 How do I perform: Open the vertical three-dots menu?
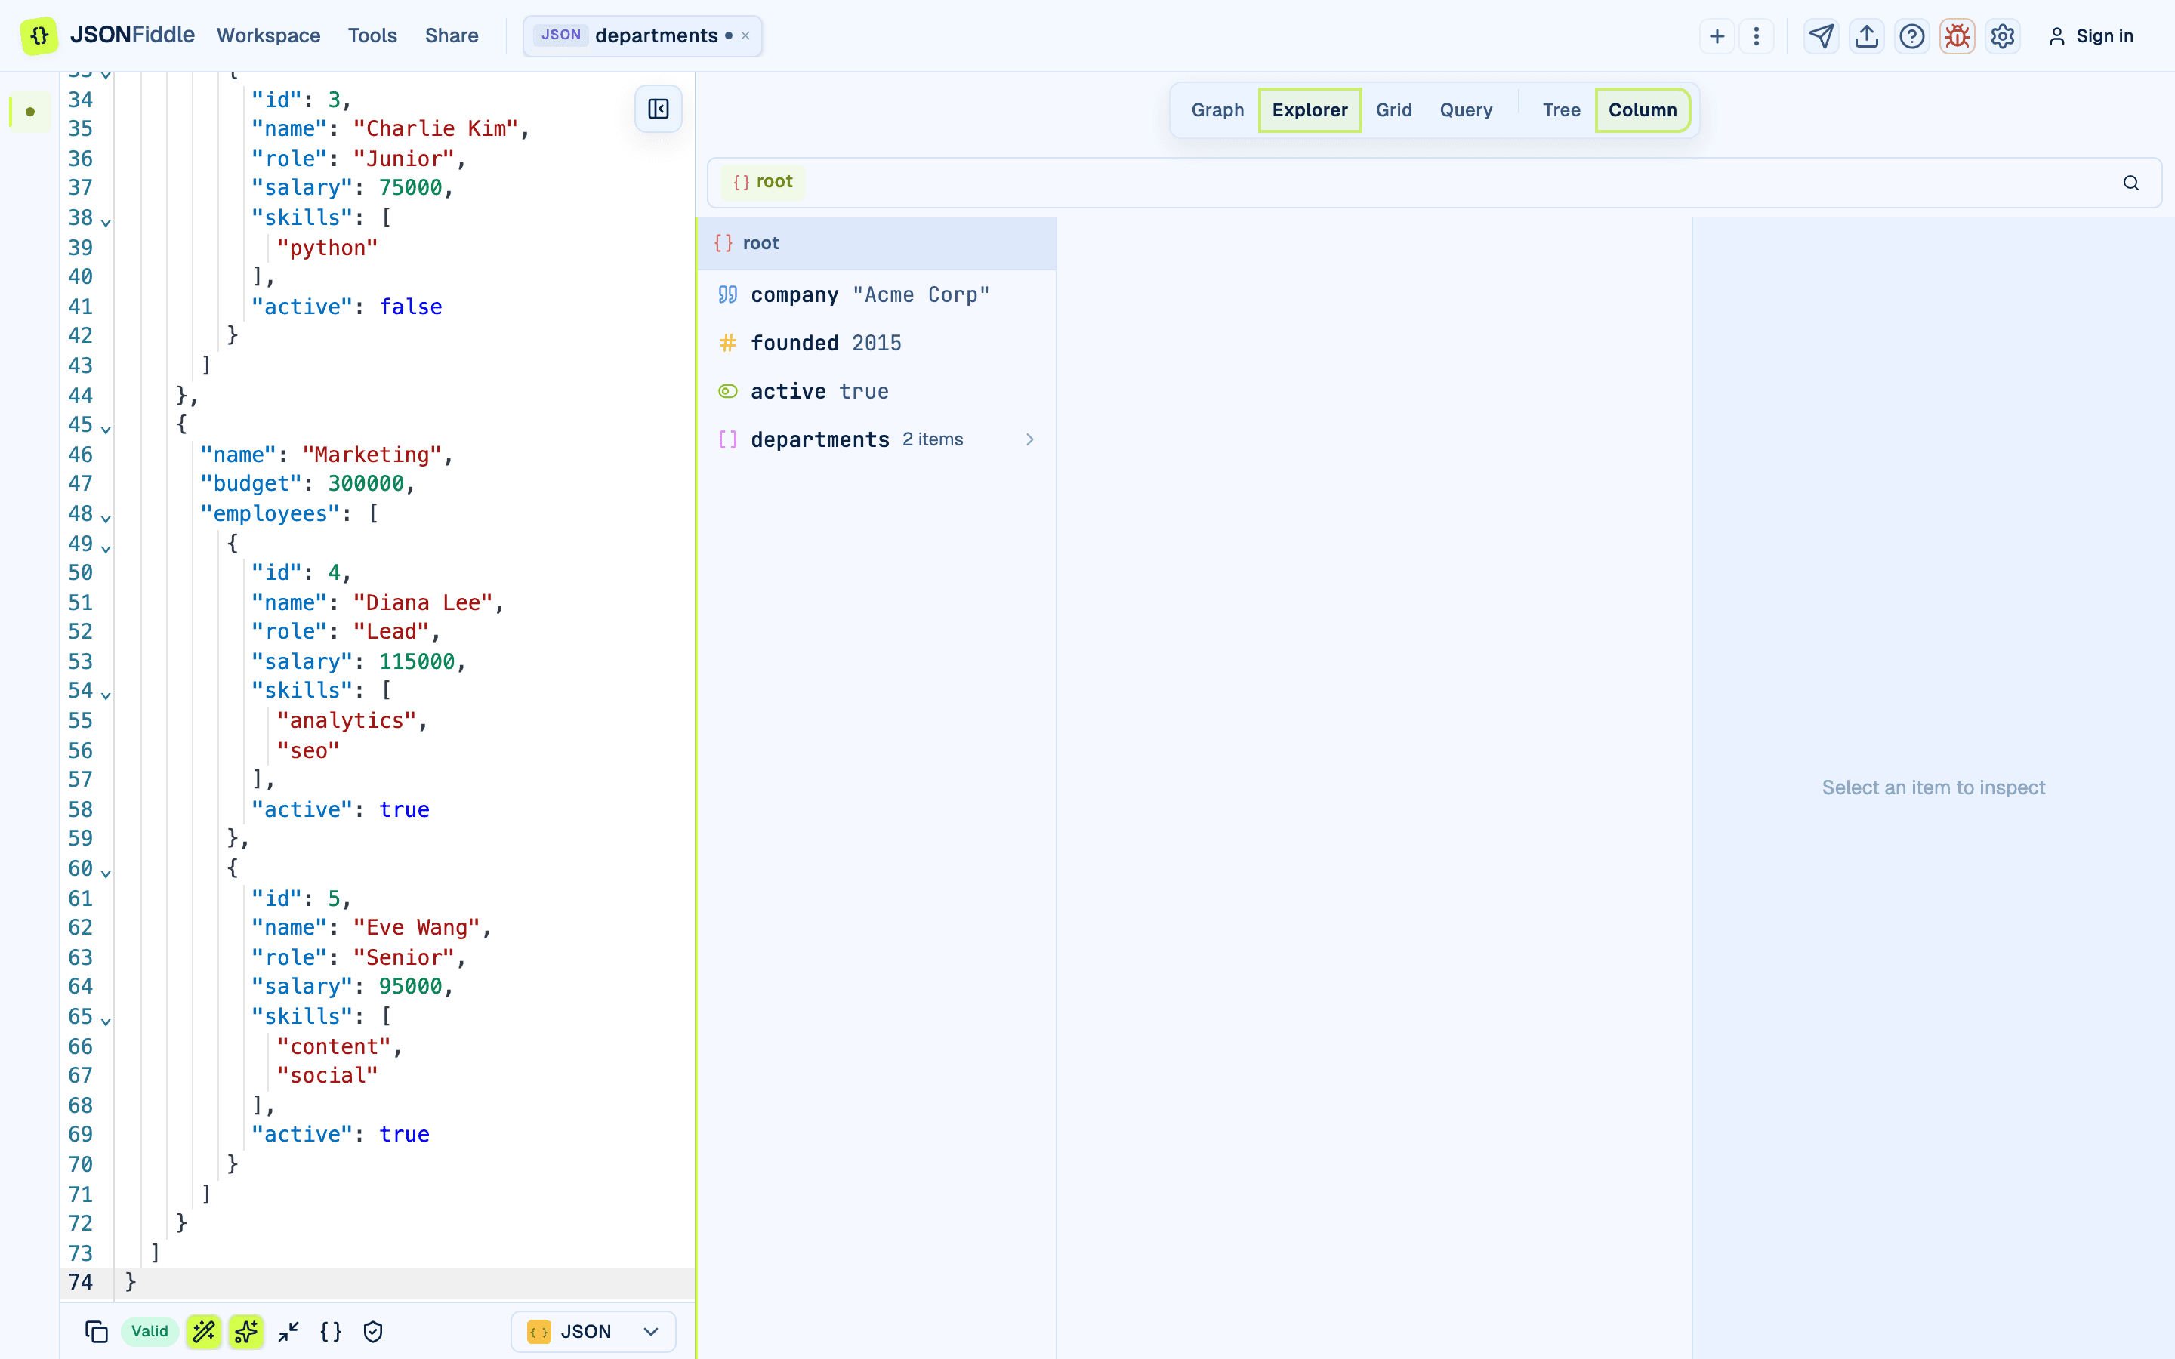coord(1756,36)
